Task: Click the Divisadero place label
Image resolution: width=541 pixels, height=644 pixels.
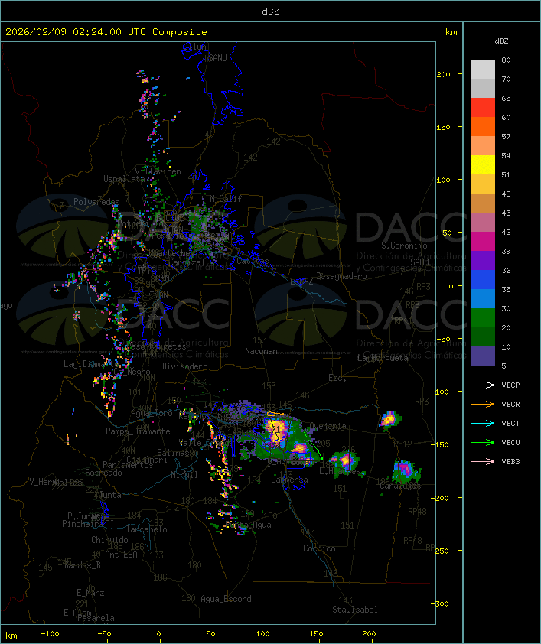Action: click(x=185, y=366)
